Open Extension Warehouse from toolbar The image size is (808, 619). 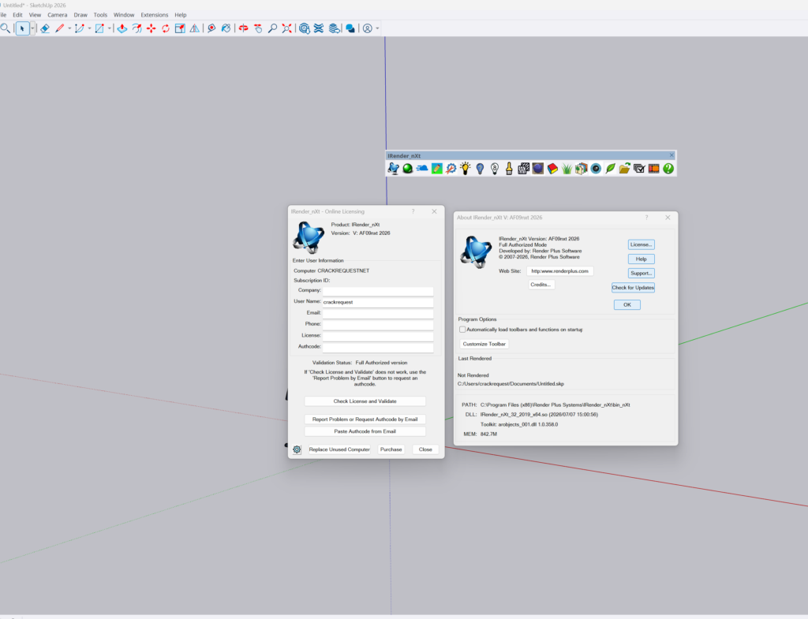(319, 28)
